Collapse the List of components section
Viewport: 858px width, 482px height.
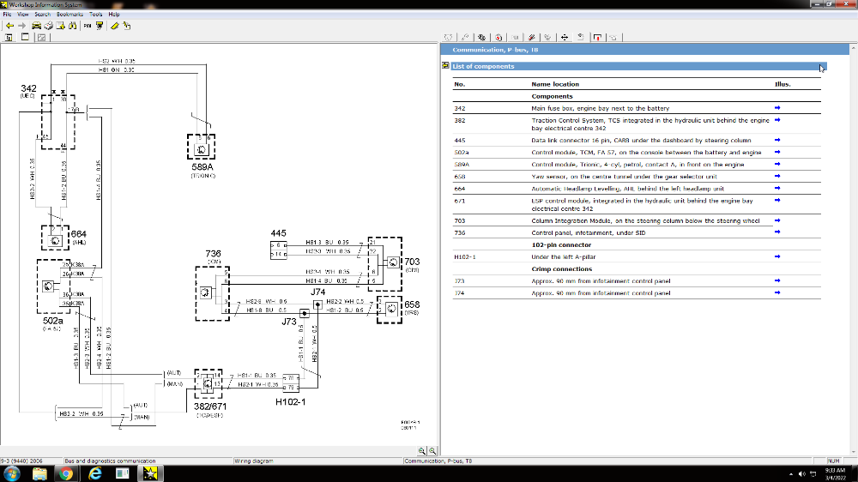click(x=445, y=66)
